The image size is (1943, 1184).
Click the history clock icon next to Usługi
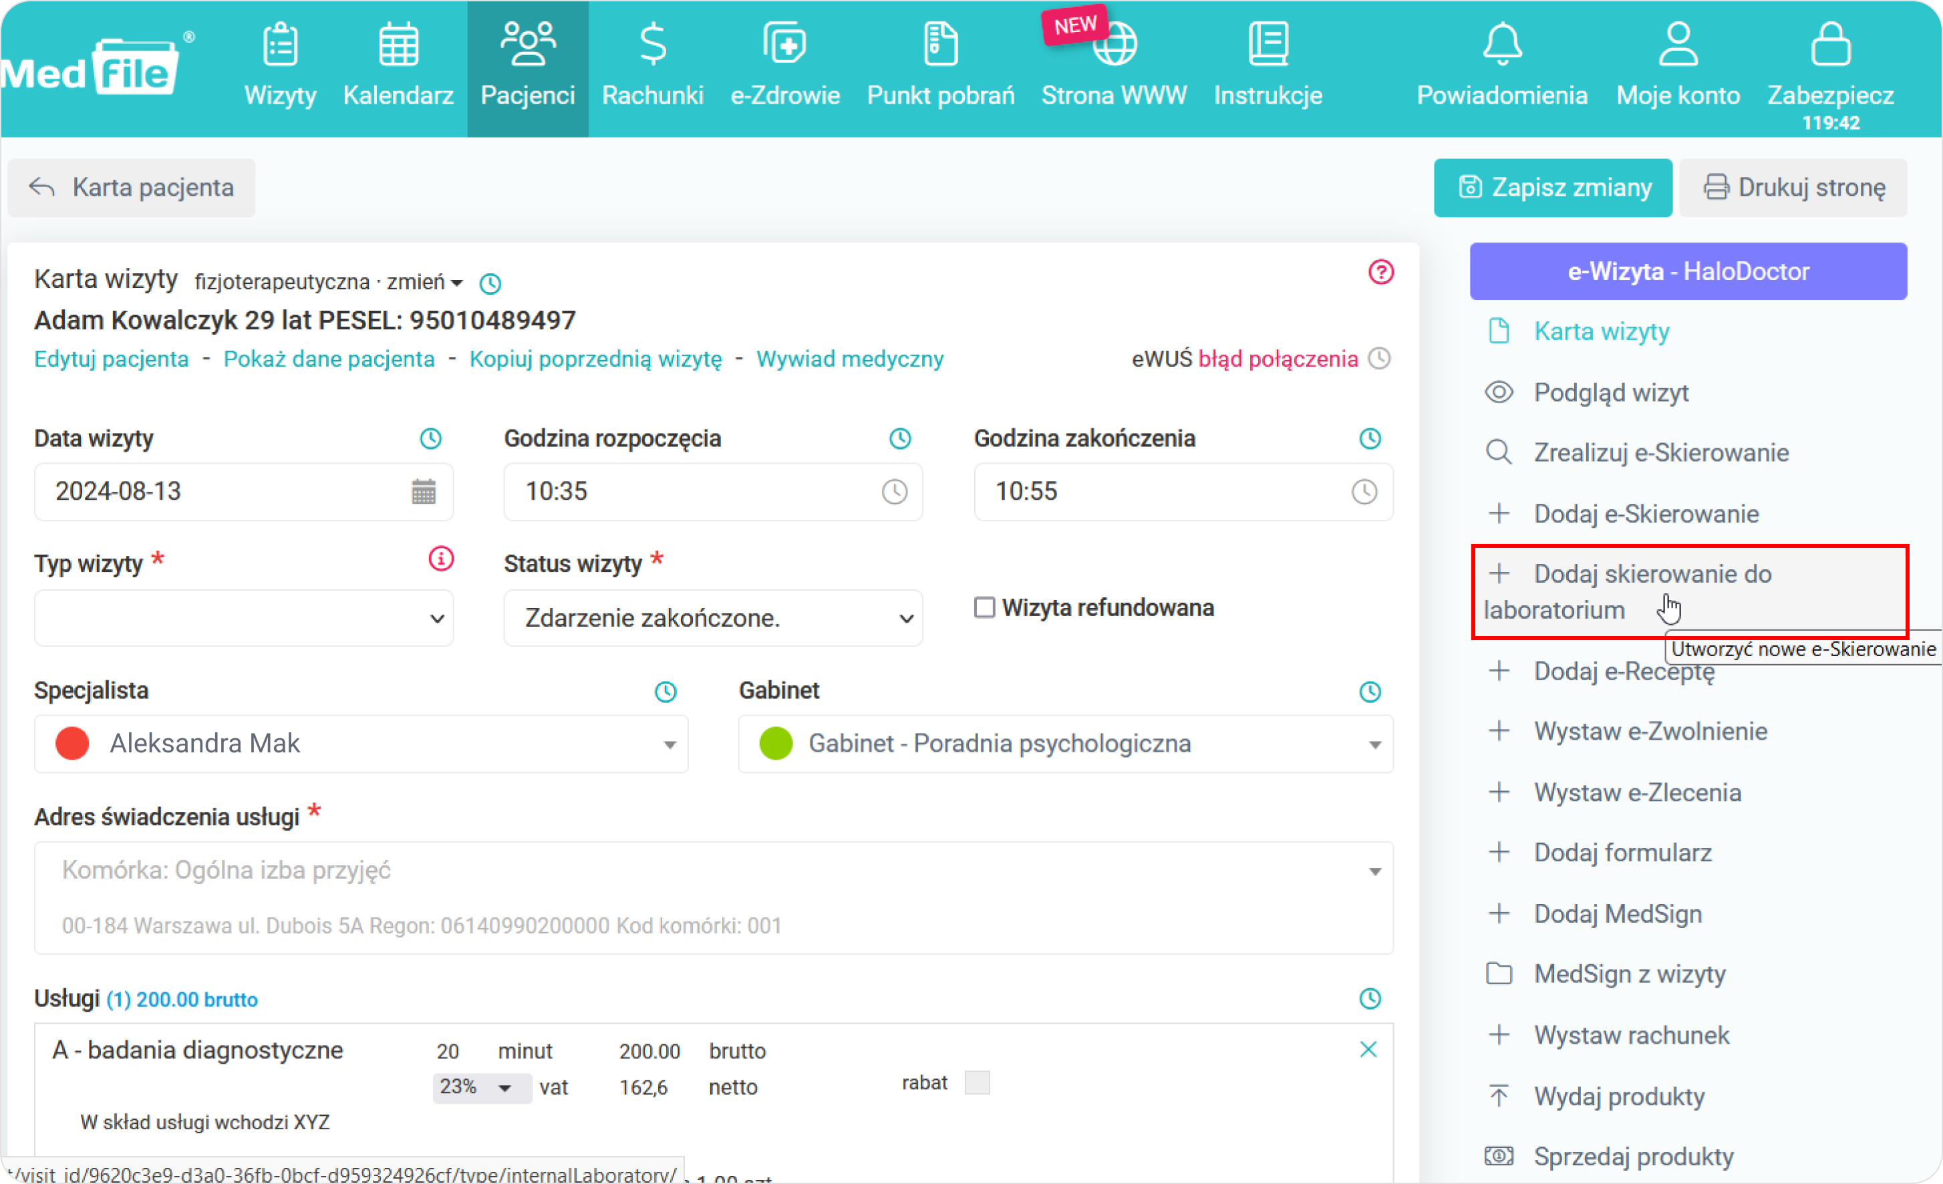(1370, 999)
